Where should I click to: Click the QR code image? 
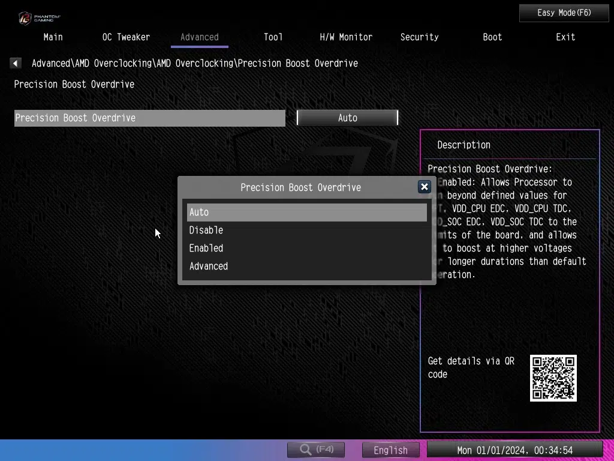click(553, 378)
